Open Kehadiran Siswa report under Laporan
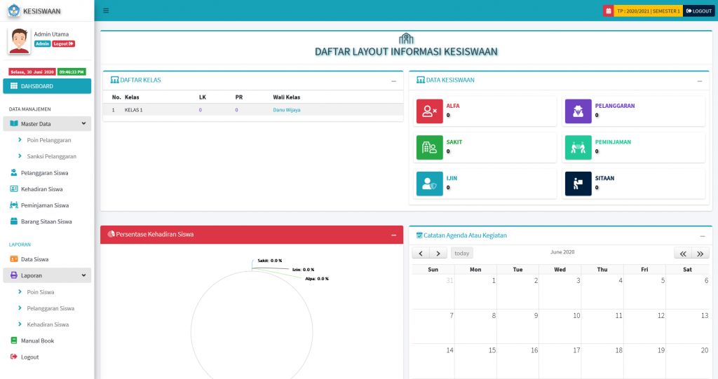 (47, 324)
